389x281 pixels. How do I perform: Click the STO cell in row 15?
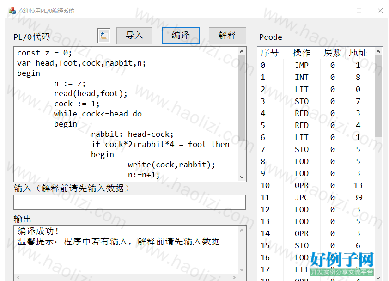(302, 245)
